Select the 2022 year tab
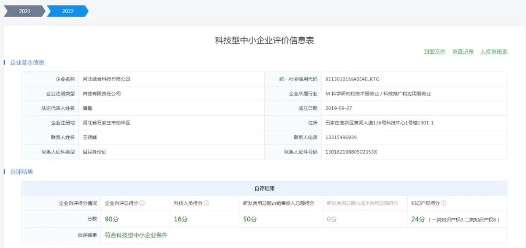Image resolution: width=526 pixels, height=248 pixels. [68, 11]
